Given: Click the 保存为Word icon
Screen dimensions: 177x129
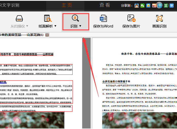Looking at the screenshot, I should click(103, 18).
